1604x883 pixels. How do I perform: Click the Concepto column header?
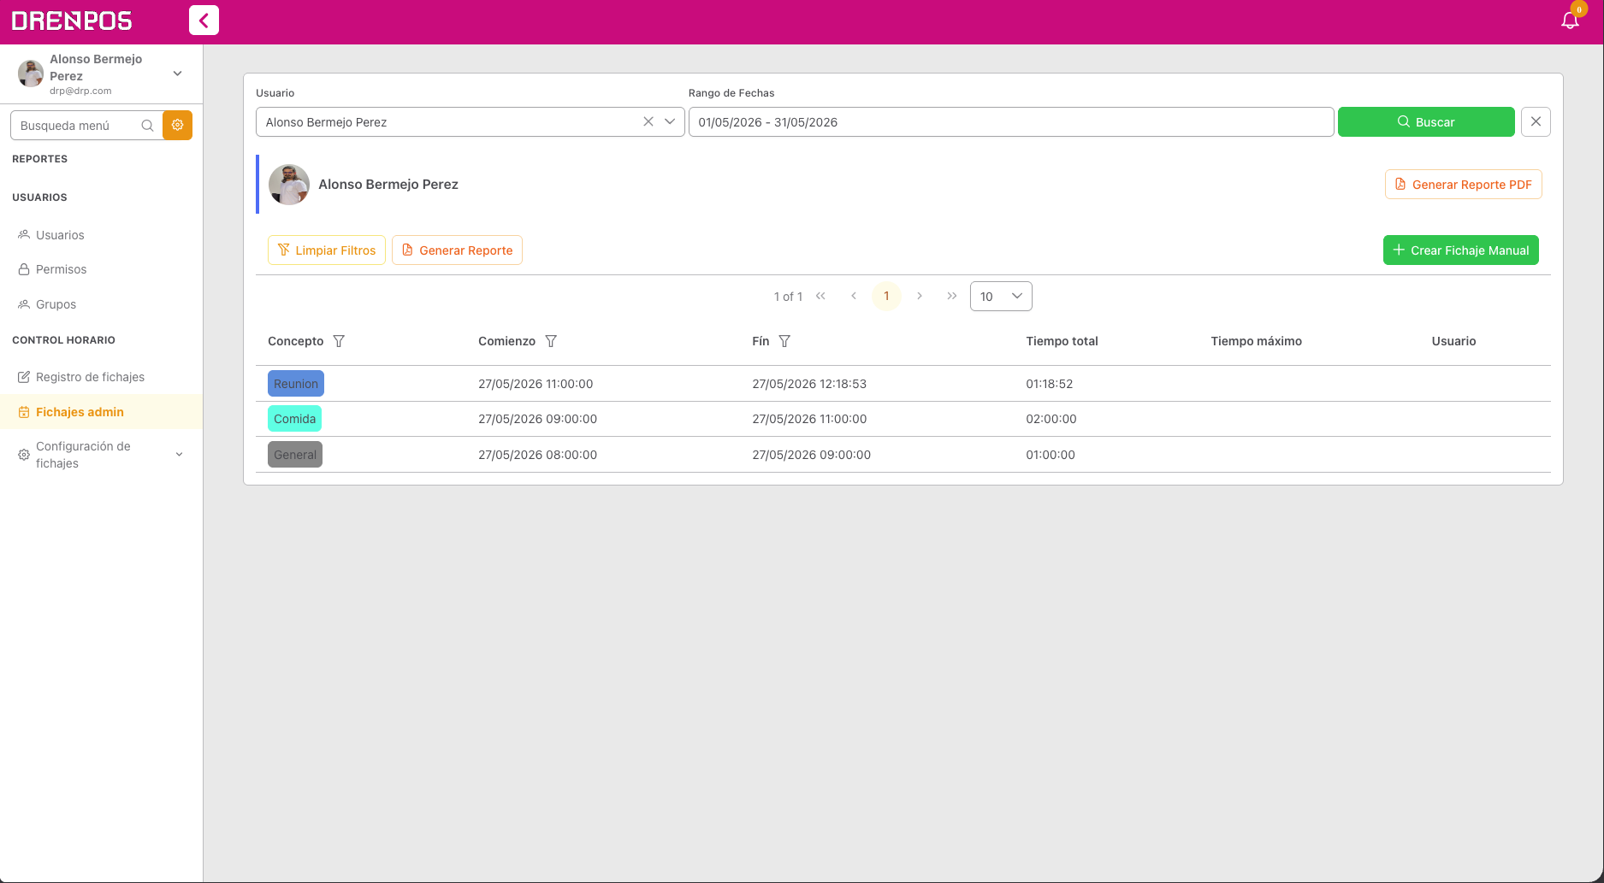pos(295,341)
